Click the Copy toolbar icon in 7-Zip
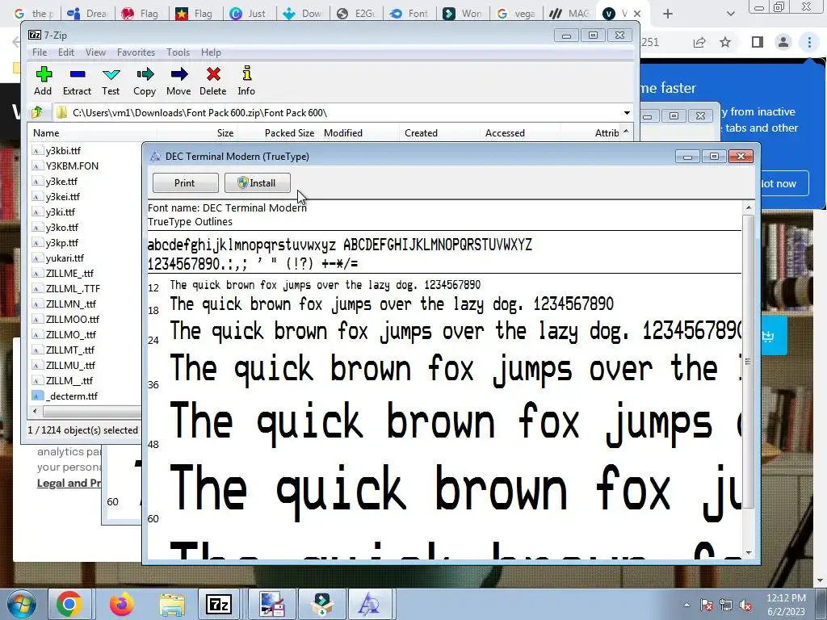The height and width of the screenshot is (620, 827). tap(145, 81)
